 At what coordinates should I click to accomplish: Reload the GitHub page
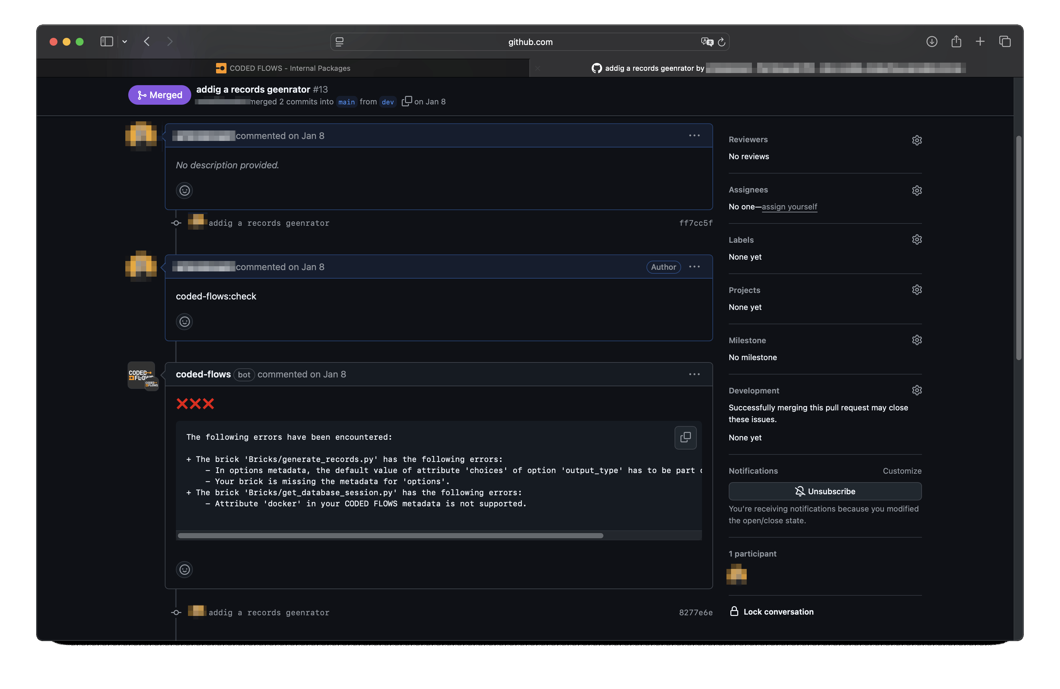(722, 42)
